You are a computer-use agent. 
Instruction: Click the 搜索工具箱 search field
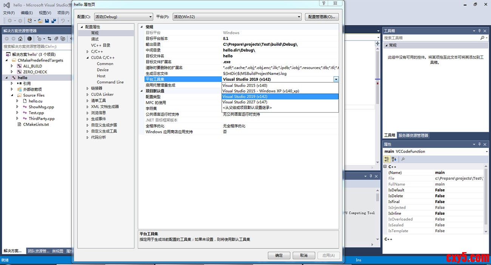pos(431,38)
